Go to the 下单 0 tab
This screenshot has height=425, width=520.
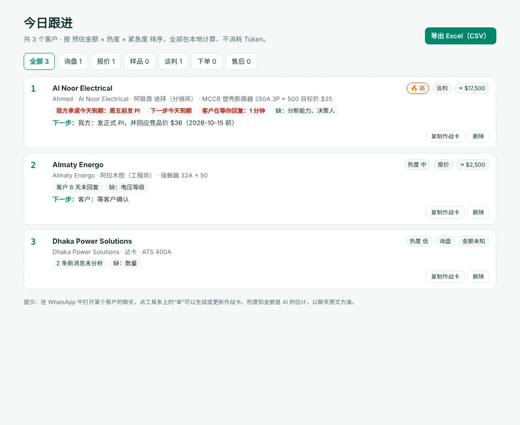click(x=207, y=61)
